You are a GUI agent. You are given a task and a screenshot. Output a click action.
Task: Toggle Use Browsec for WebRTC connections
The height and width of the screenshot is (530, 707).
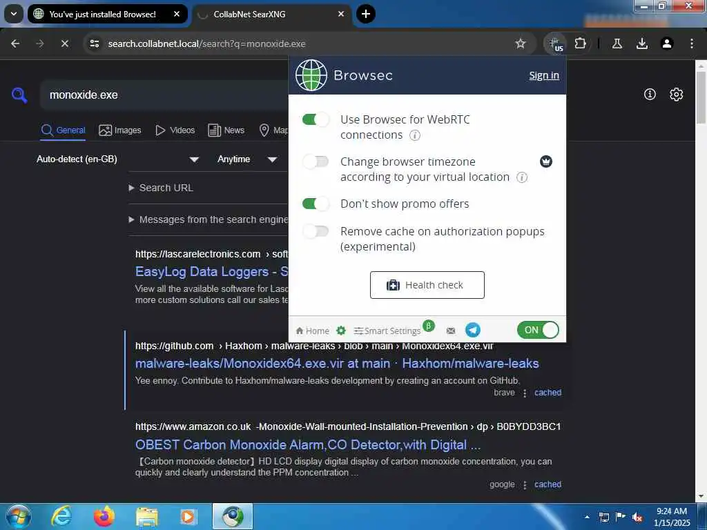316,119
